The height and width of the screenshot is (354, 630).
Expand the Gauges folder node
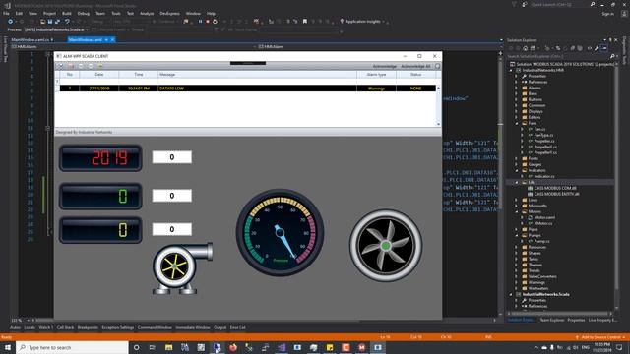pyautogui.click(x=517, y=164)
